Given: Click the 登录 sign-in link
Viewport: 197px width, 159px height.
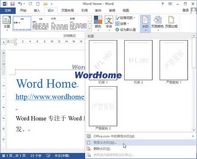Looking at the screenshot, I should pyautogui.click(x=185, y=10).
